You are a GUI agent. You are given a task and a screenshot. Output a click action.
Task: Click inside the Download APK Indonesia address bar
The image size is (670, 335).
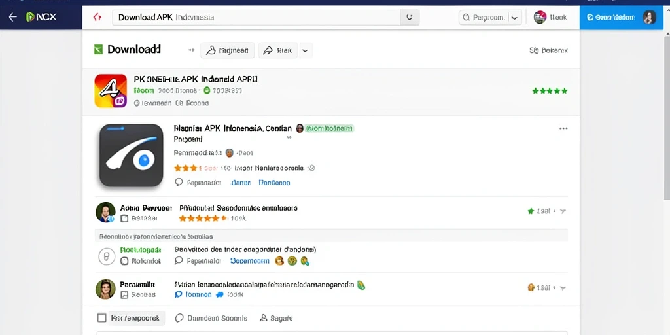click(x=256, y=18)
